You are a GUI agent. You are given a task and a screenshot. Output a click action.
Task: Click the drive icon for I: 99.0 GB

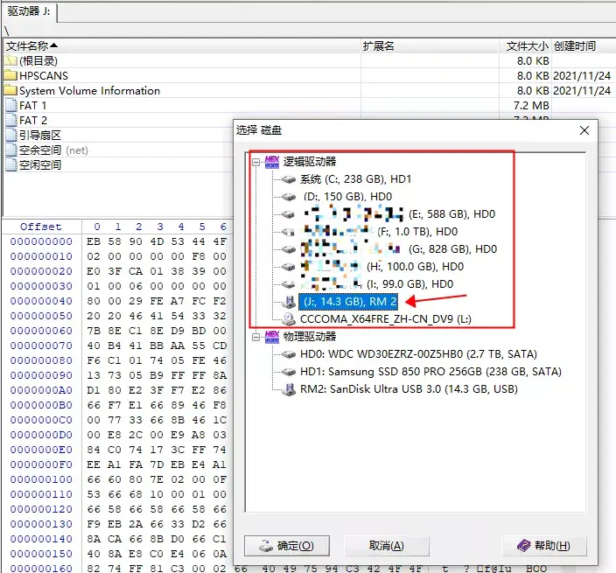(289, 284)
